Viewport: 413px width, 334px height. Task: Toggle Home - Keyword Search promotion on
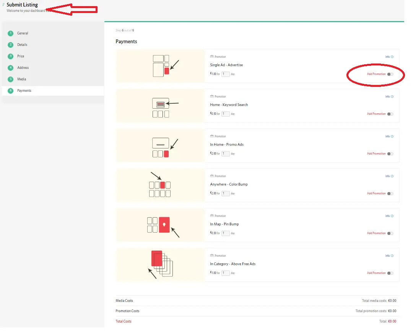[390, 114]
